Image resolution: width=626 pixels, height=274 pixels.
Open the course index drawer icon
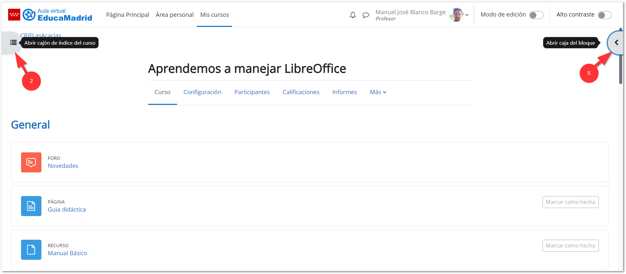pyautogui.click(x=13, y=43)
